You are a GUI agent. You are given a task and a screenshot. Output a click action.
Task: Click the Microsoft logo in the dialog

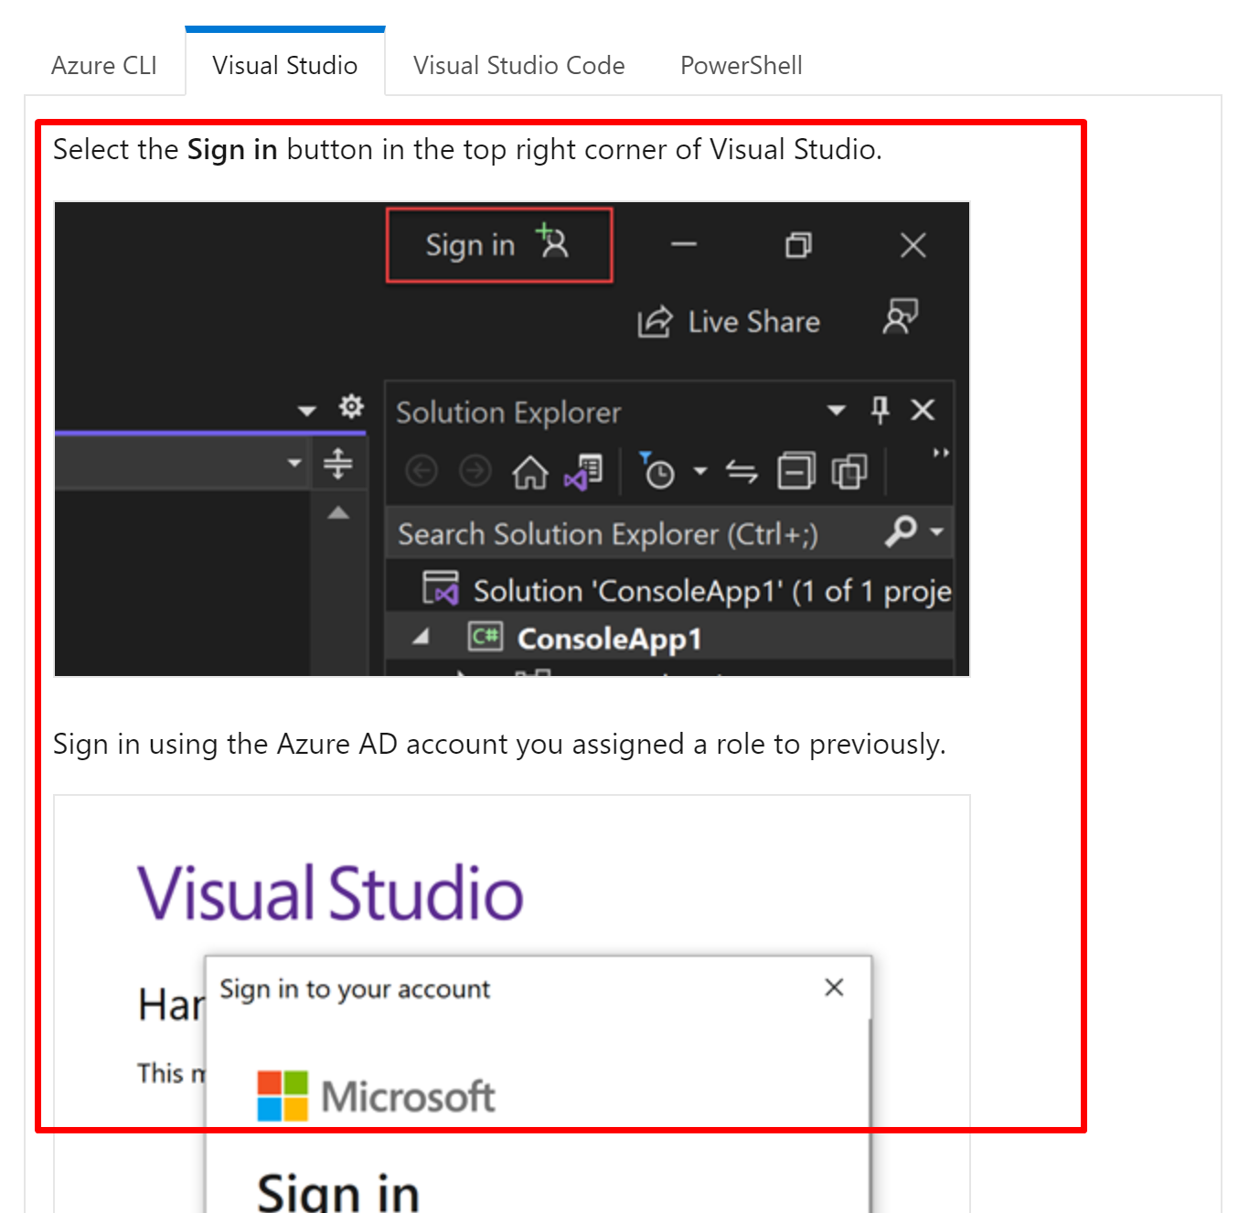376,1096
